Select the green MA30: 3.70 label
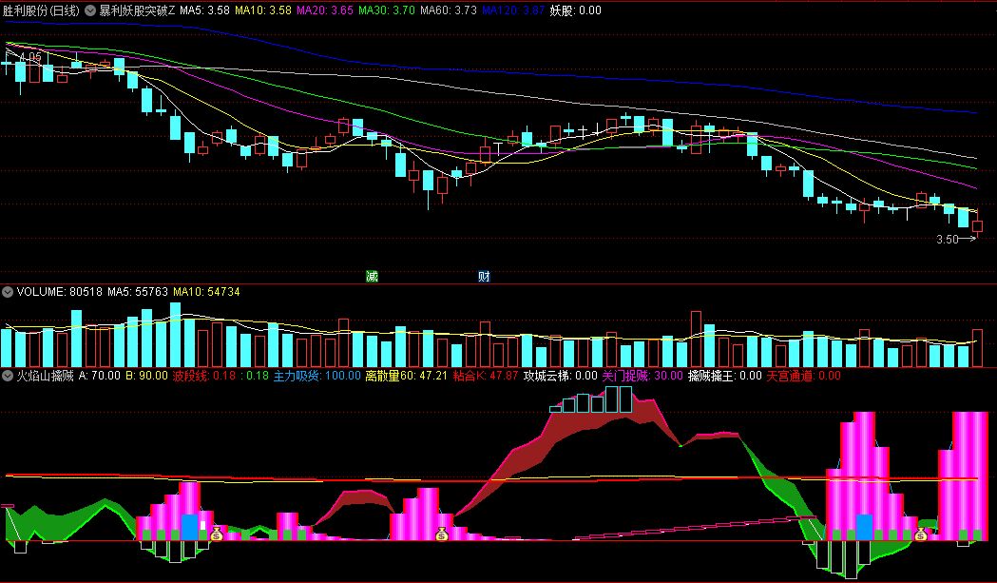The width and height of the screenshot is (997, 583). (386, 10)
